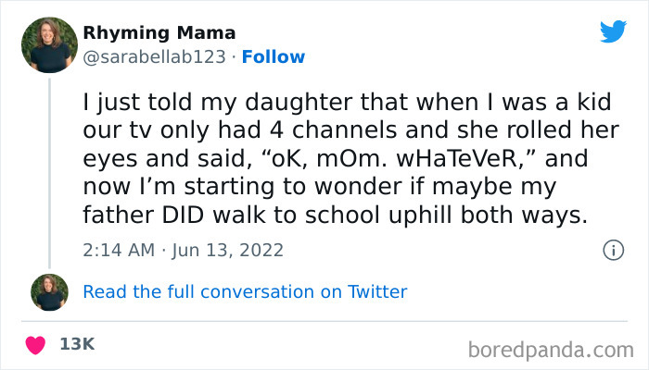This screenshot has height=370, width=649.
Task: Click the small avatar beside the conversation link
Action: pos(49,291)
